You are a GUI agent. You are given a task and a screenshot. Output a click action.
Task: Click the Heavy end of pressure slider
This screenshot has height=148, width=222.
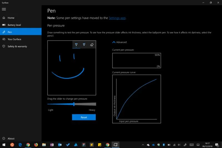click(x=95, y=104)
